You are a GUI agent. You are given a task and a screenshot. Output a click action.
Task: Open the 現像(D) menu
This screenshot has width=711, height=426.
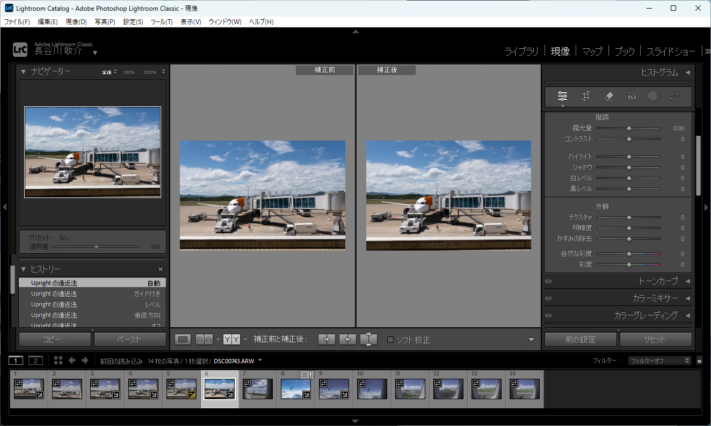(76, 22)
